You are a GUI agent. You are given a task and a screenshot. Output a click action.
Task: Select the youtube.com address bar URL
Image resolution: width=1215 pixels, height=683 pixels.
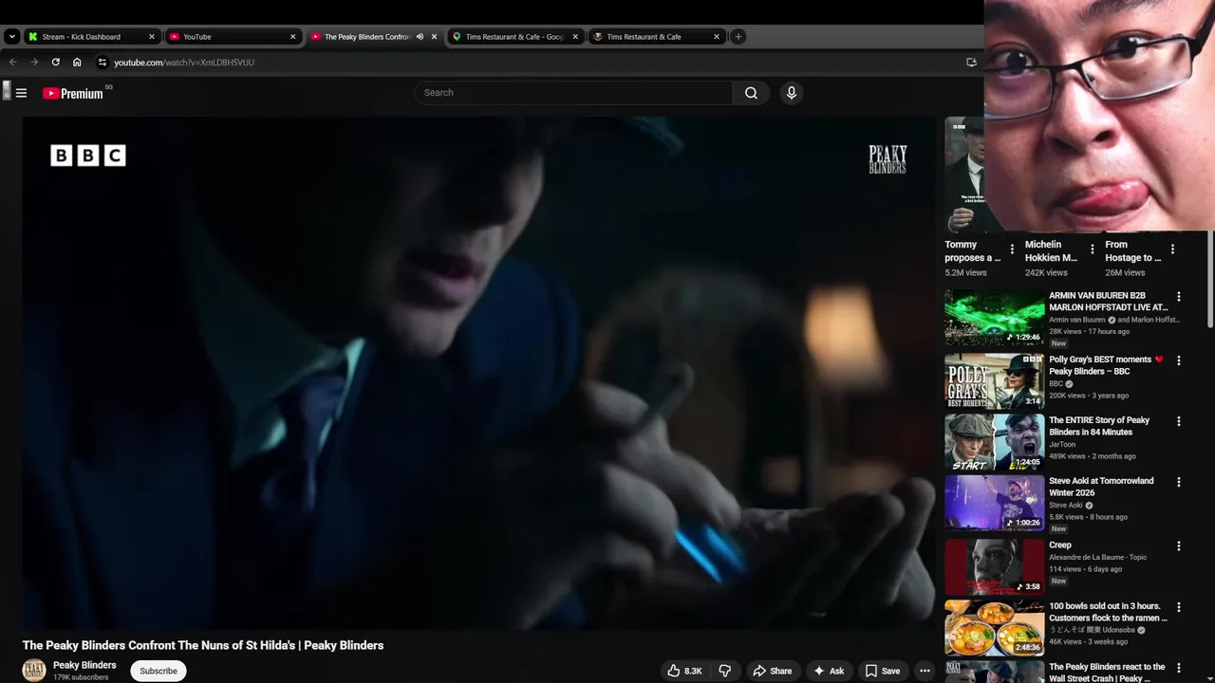tap(184, 63)
